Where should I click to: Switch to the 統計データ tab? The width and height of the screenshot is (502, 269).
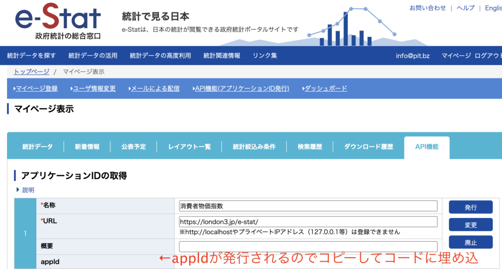[x=37, y=147]
